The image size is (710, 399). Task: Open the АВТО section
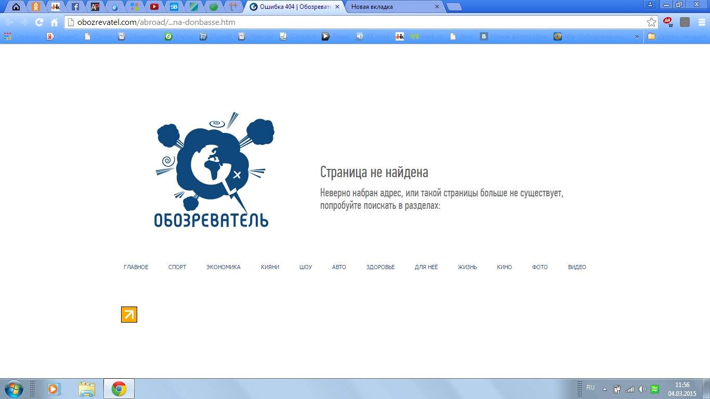tap(339, 267)
